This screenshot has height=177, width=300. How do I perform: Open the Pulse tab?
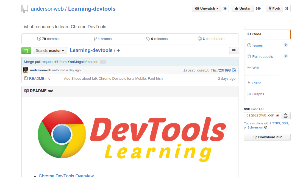pyautogui.click(x=257, y=83)
